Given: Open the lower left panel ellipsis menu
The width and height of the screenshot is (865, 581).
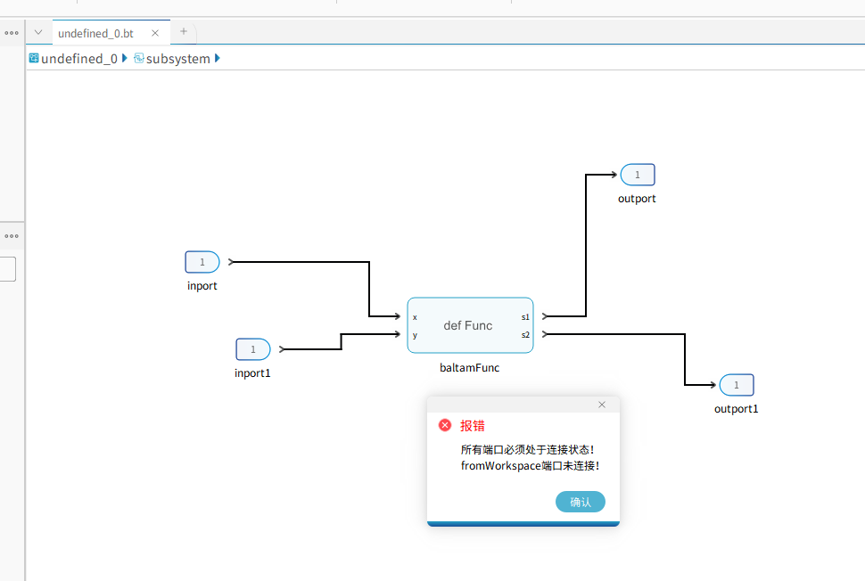Looking at the screenshot, I should pos(12,236).
